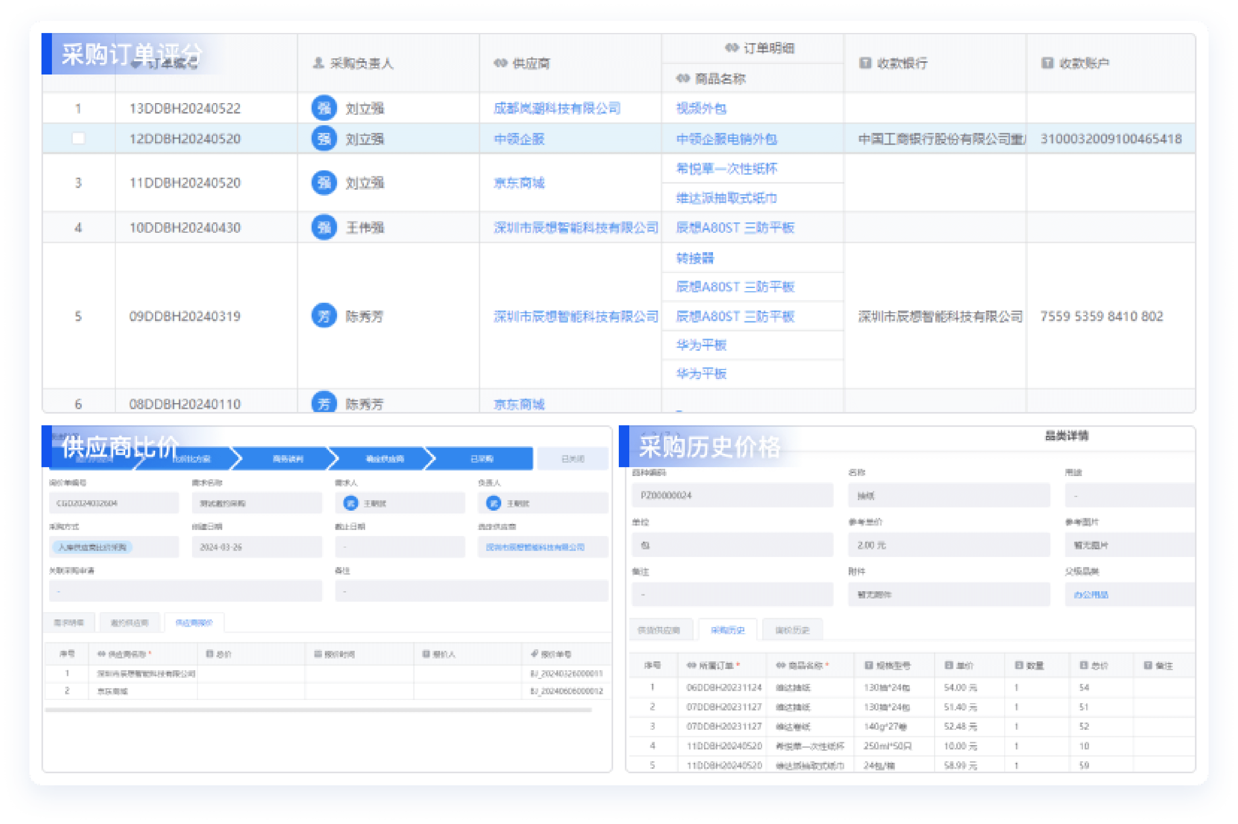The width and height of the screenshot is (1238, 824).
Task: Click 刘立强 avatar in row 13DDBH20240522
Action: click(324, 108)
